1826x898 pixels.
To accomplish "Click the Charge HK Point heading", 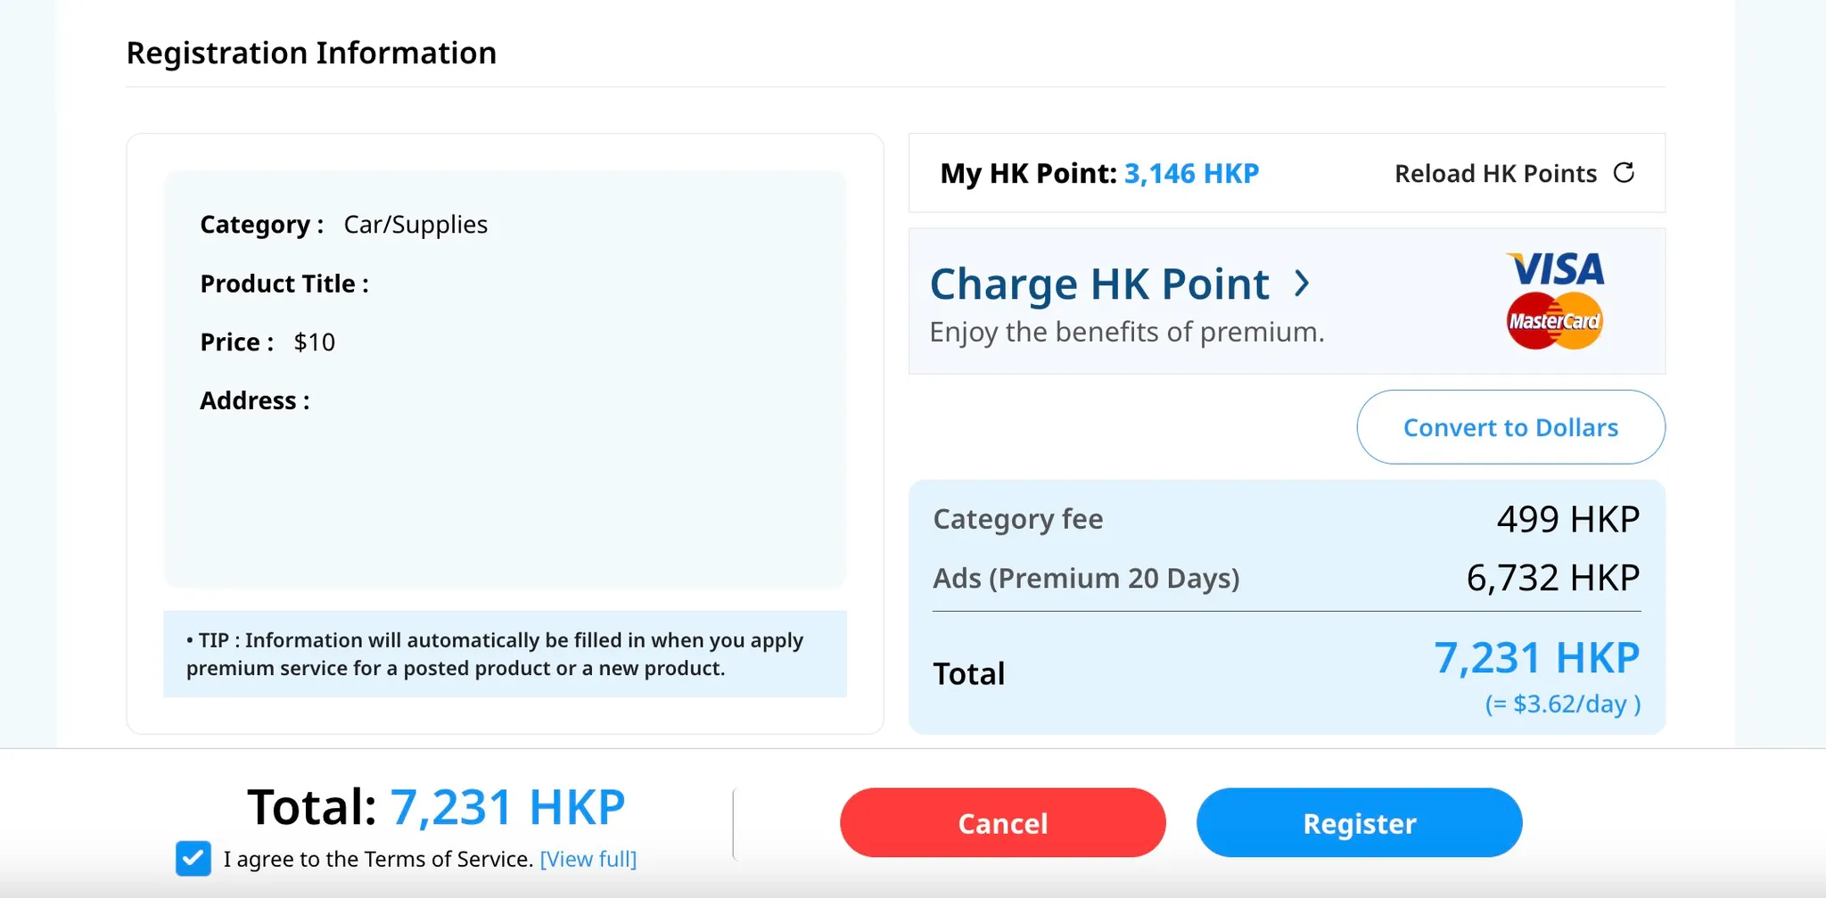I will click(1099, 284).
